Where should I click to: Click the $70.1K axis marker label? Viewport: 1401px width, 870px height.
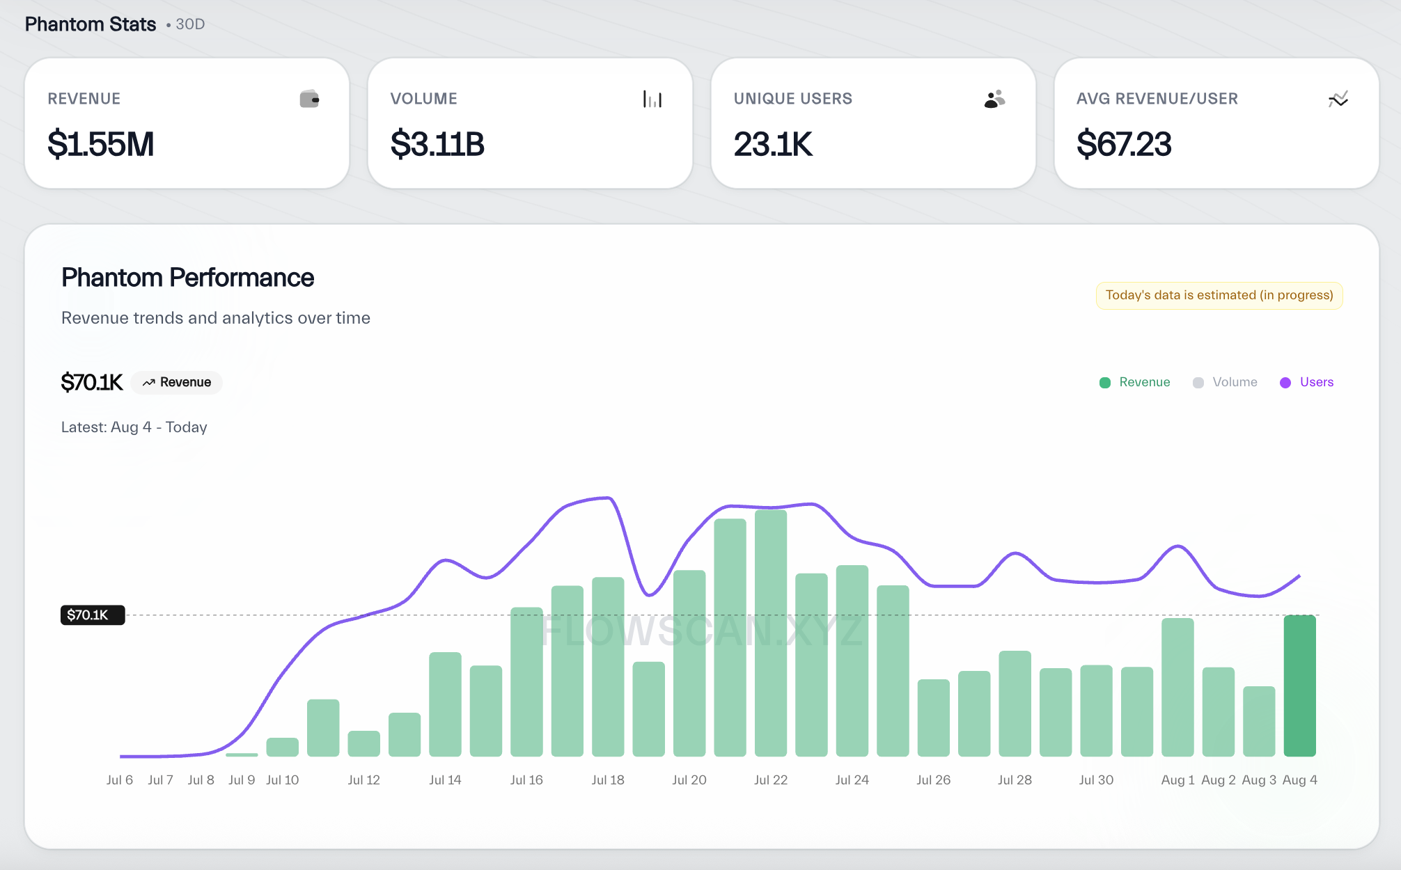pos(93,615)
